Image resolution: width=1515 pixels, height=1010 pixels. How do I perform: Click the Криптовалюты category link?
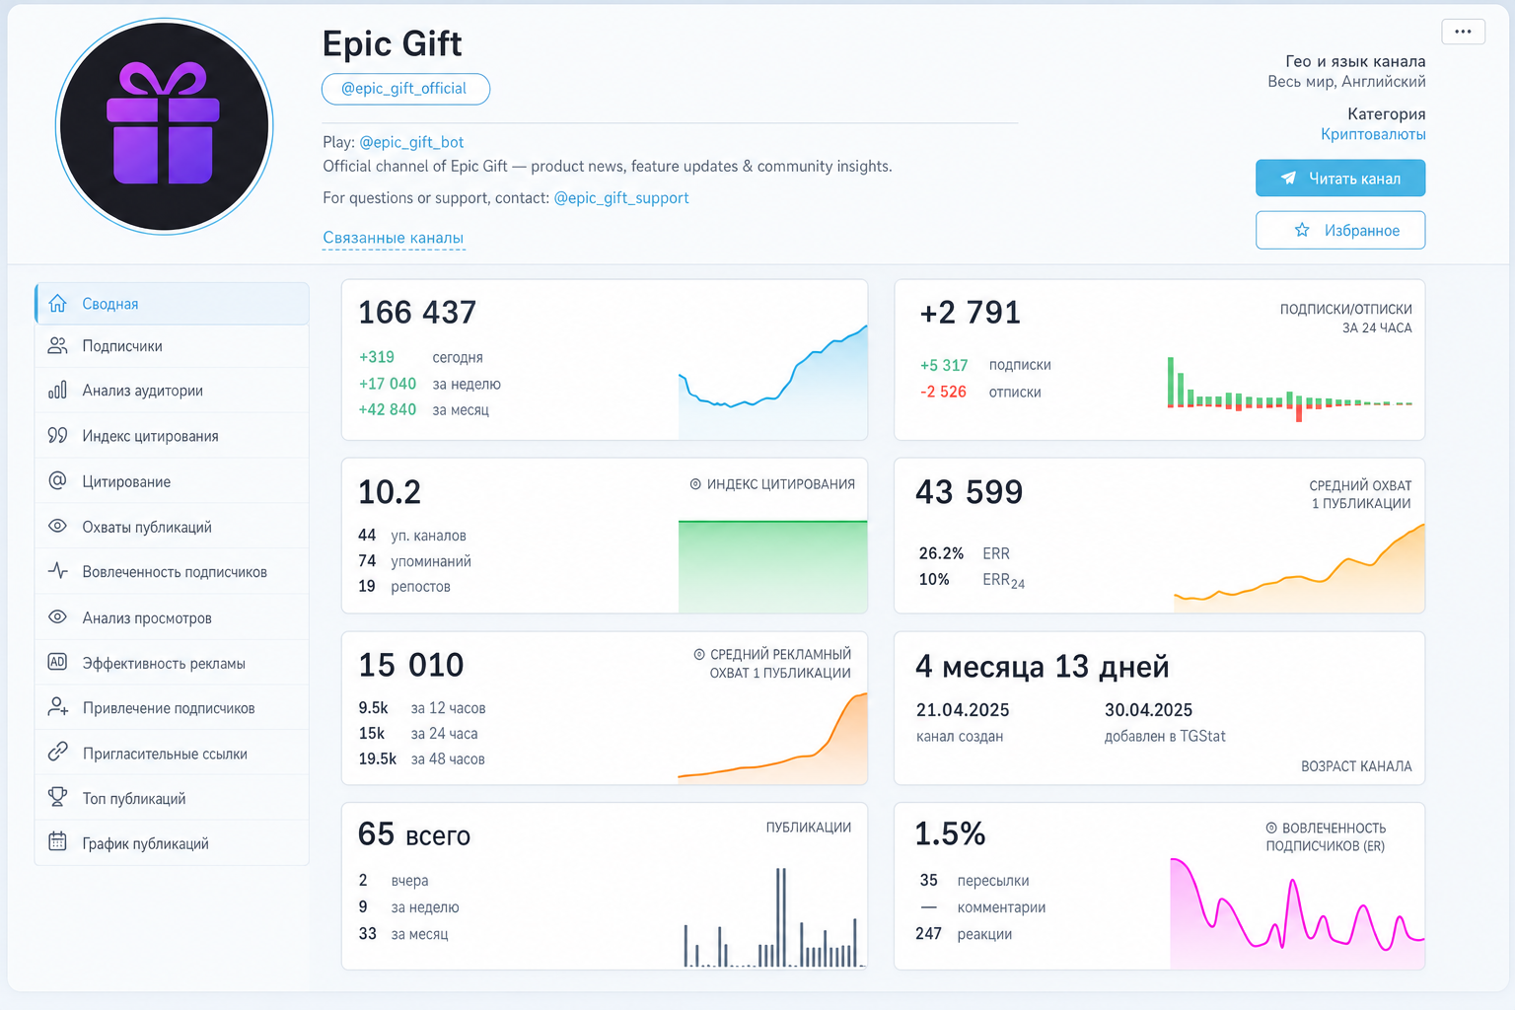click(x=1373, y=134)
